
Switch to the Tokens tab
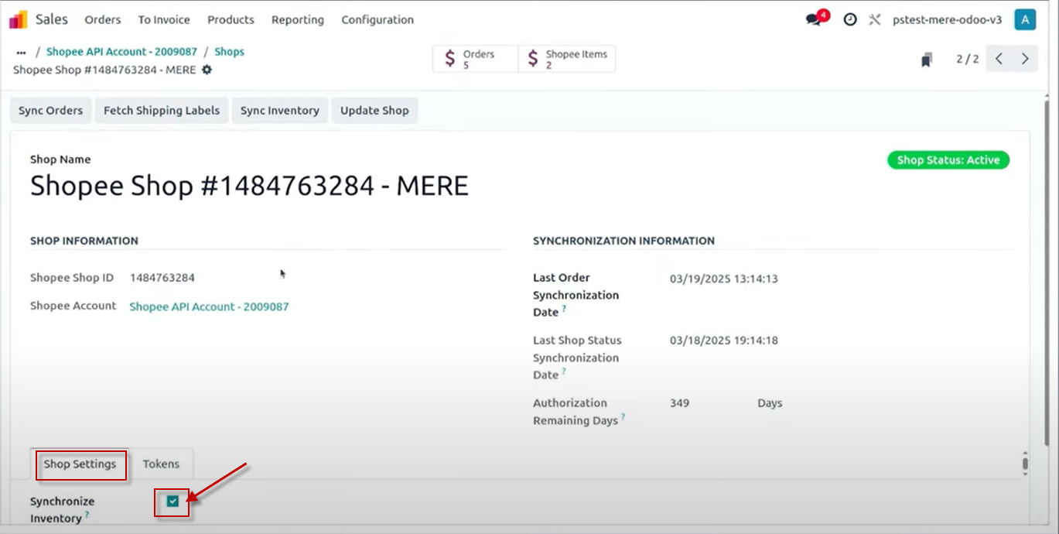(x=161, y=464)
